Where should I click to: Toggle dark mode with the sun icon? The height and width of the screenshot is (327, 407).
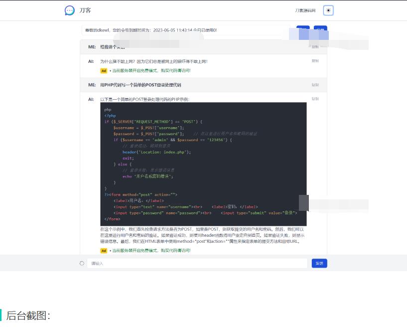[328, 10]
